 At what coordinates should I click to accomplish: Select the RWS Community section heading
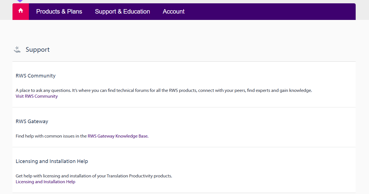(36, 76)
